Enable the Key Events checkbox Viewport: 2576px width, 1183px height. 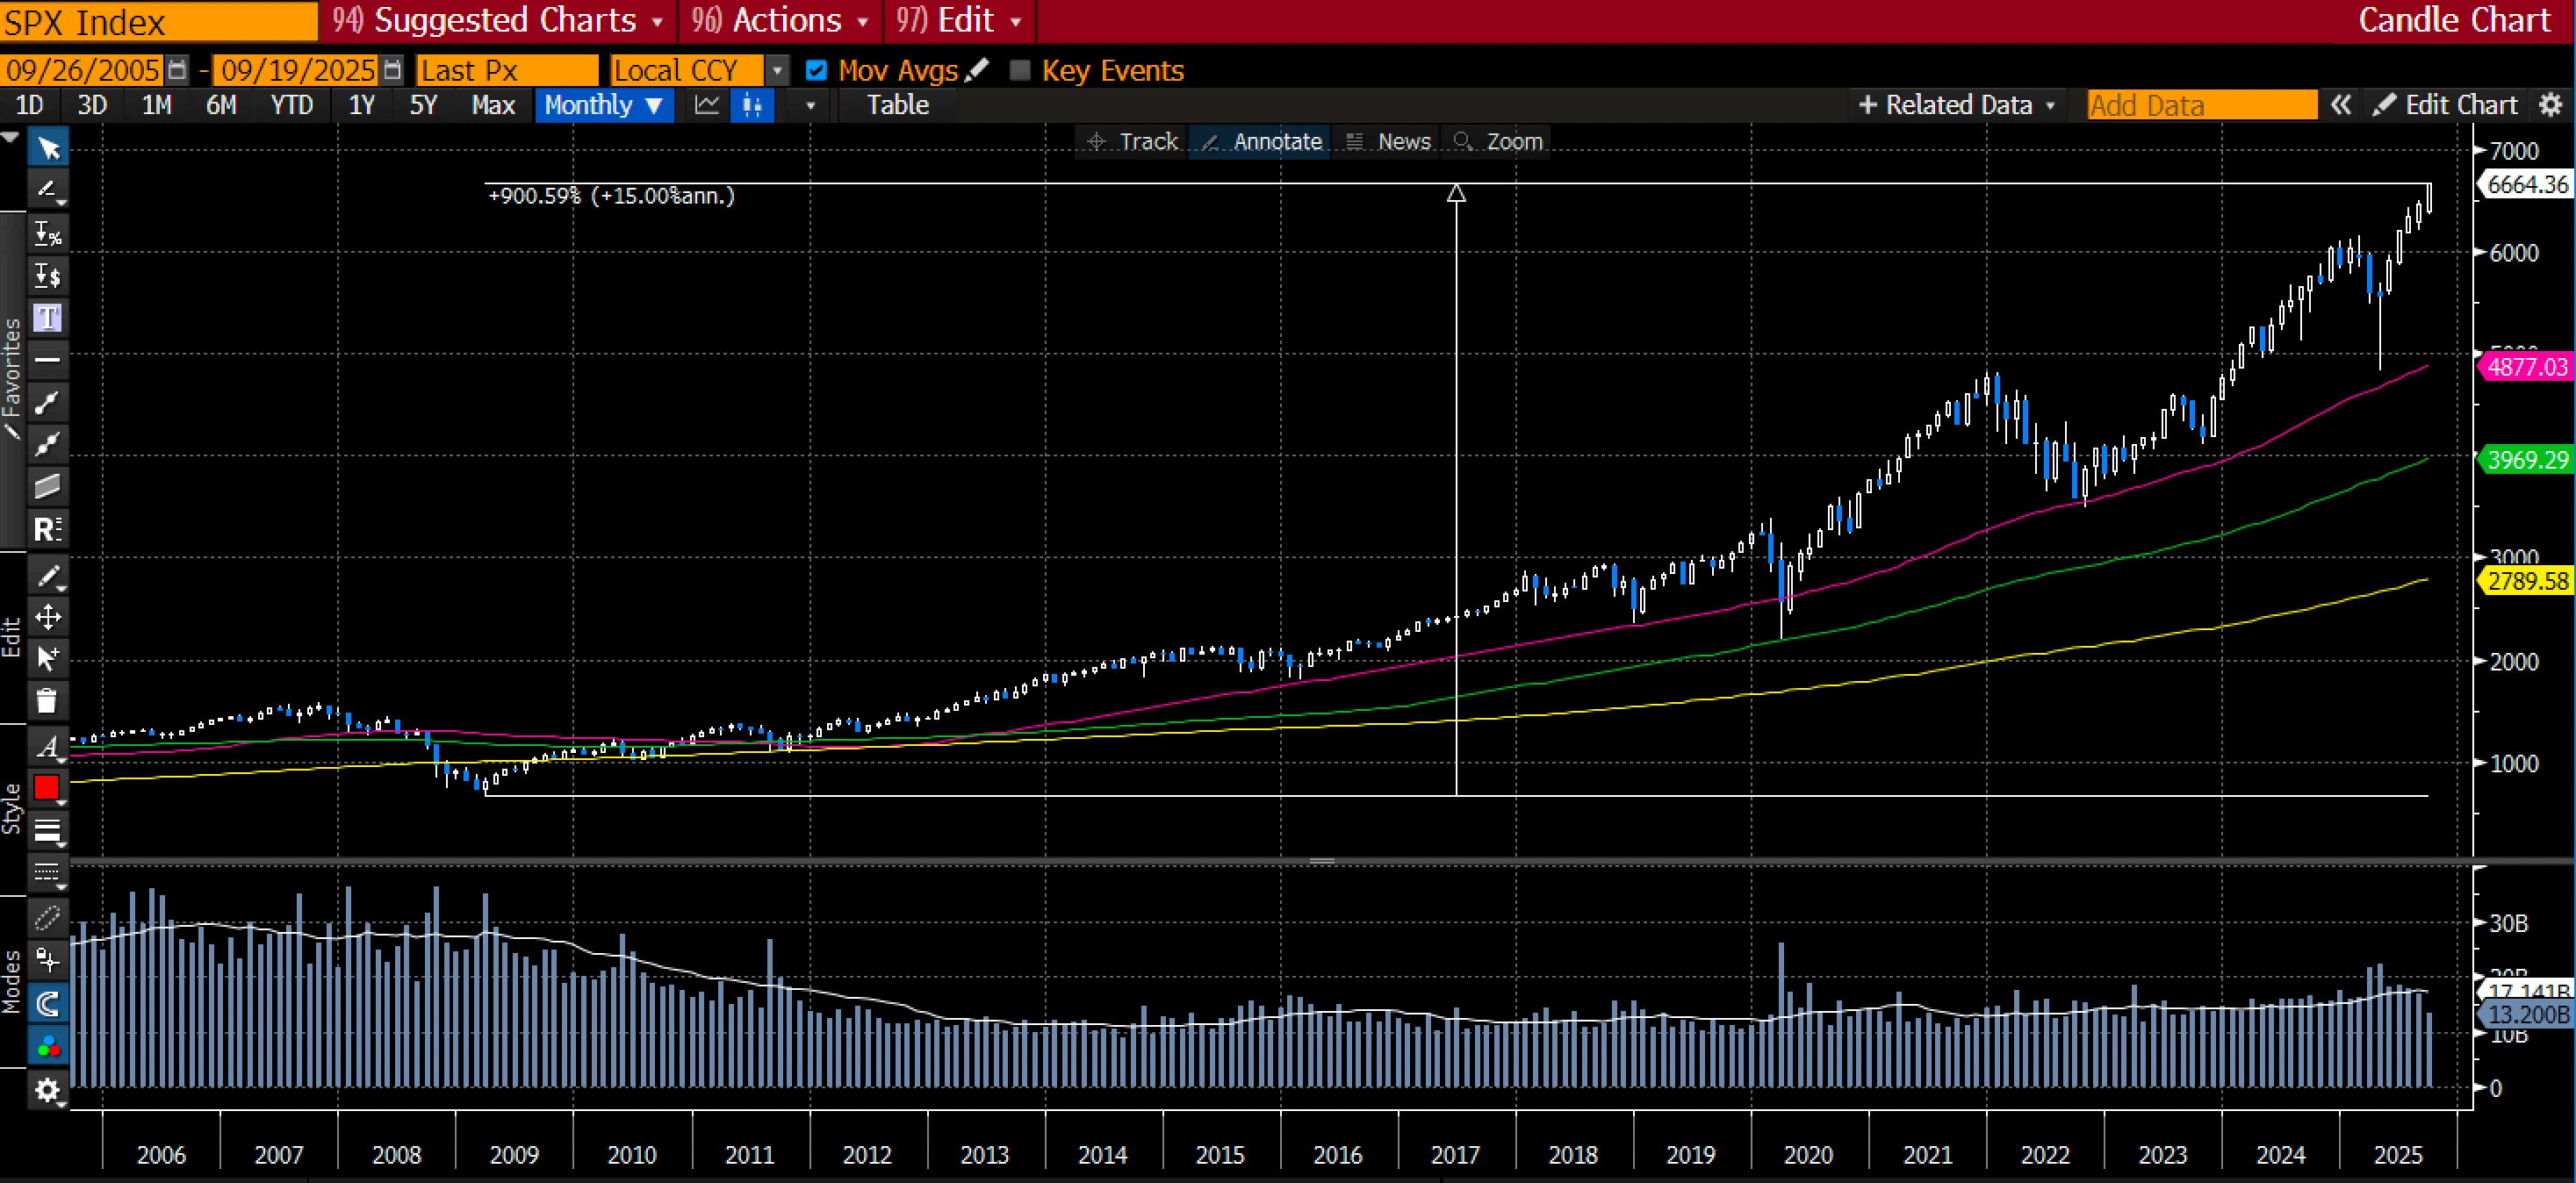click(x=1020, y=70)
